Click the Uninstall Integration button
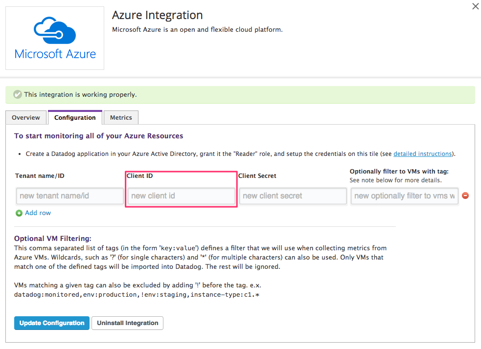Screen dimensions: 481x349 (127, 323)
